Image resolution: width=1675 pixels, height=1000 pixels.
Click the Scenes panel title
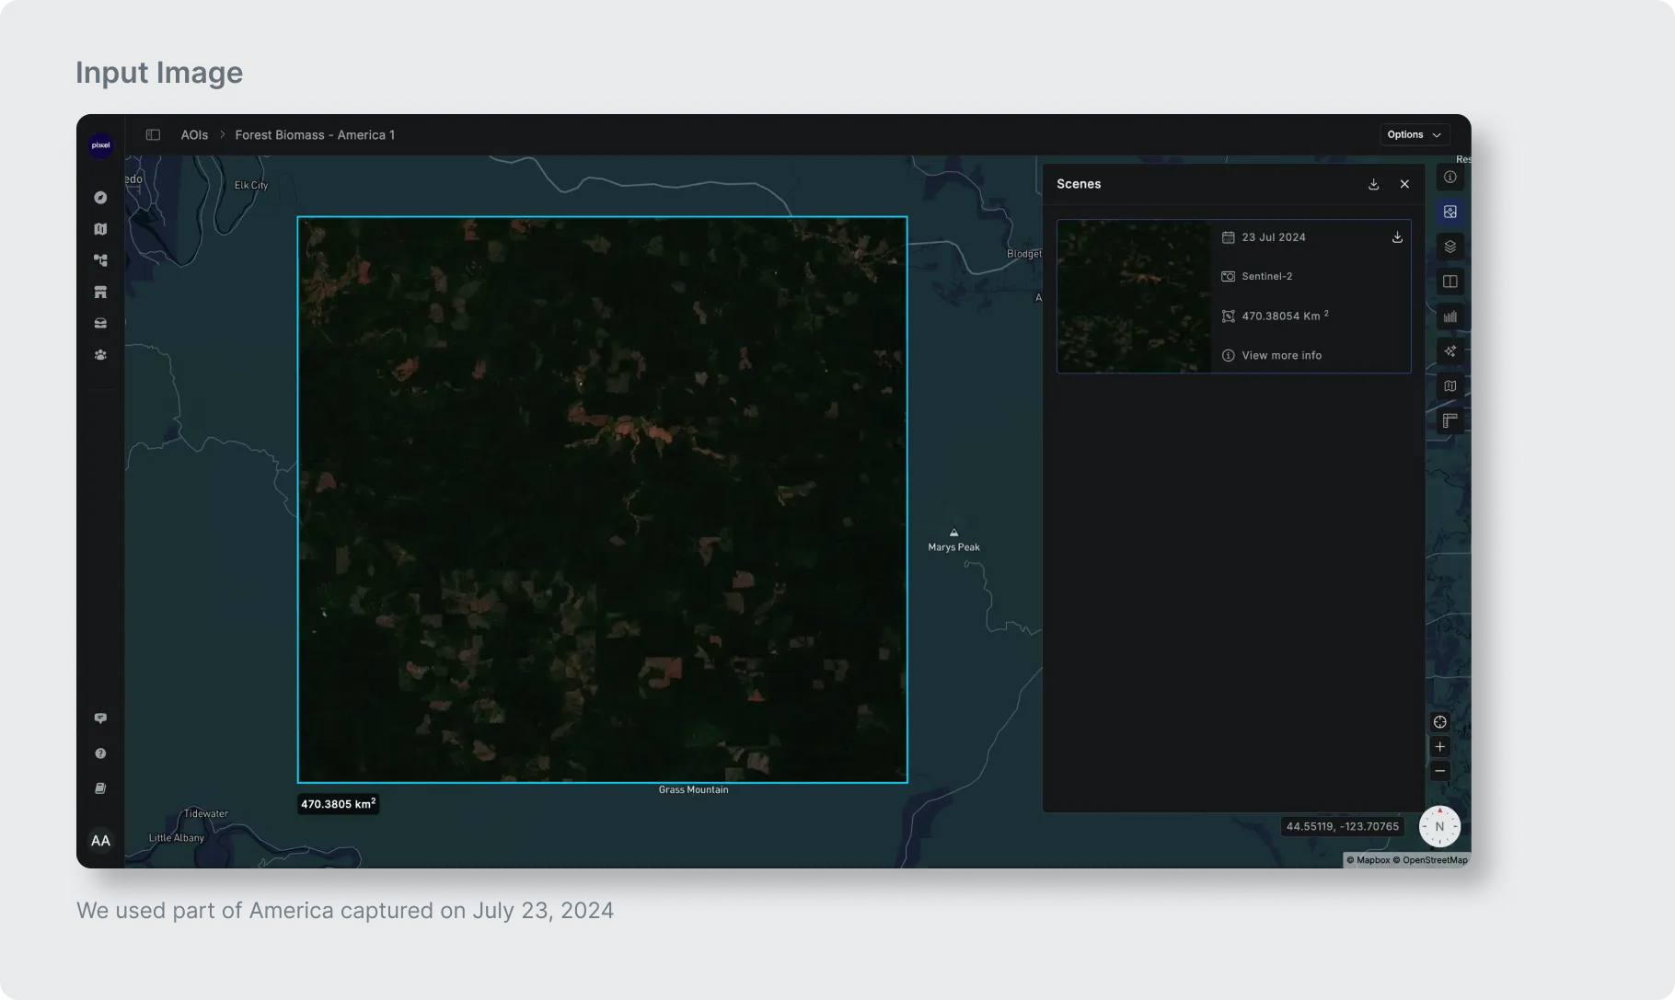coord(1079,184)
